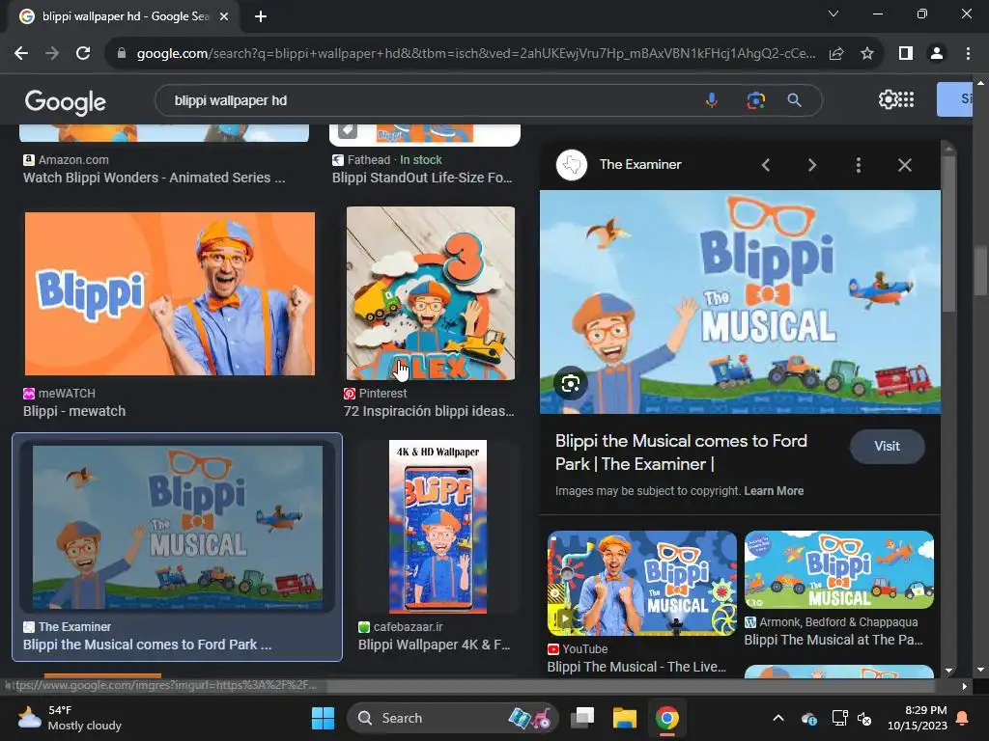
Task: Search by image with Google Lens
Action: point(755,100)
